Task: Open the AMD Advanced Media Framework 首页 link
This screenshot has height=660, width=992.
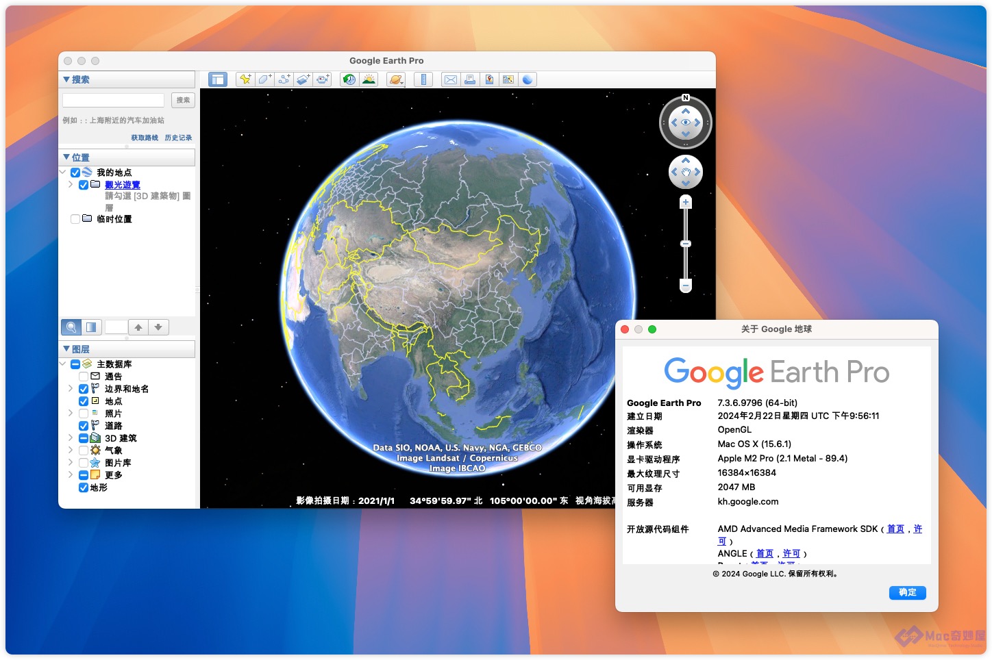Action: [895, 529]
